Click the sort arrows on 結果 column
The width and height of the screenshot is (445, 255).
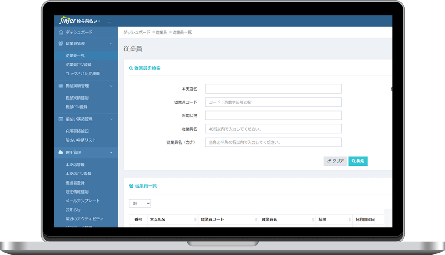[349, 220]
